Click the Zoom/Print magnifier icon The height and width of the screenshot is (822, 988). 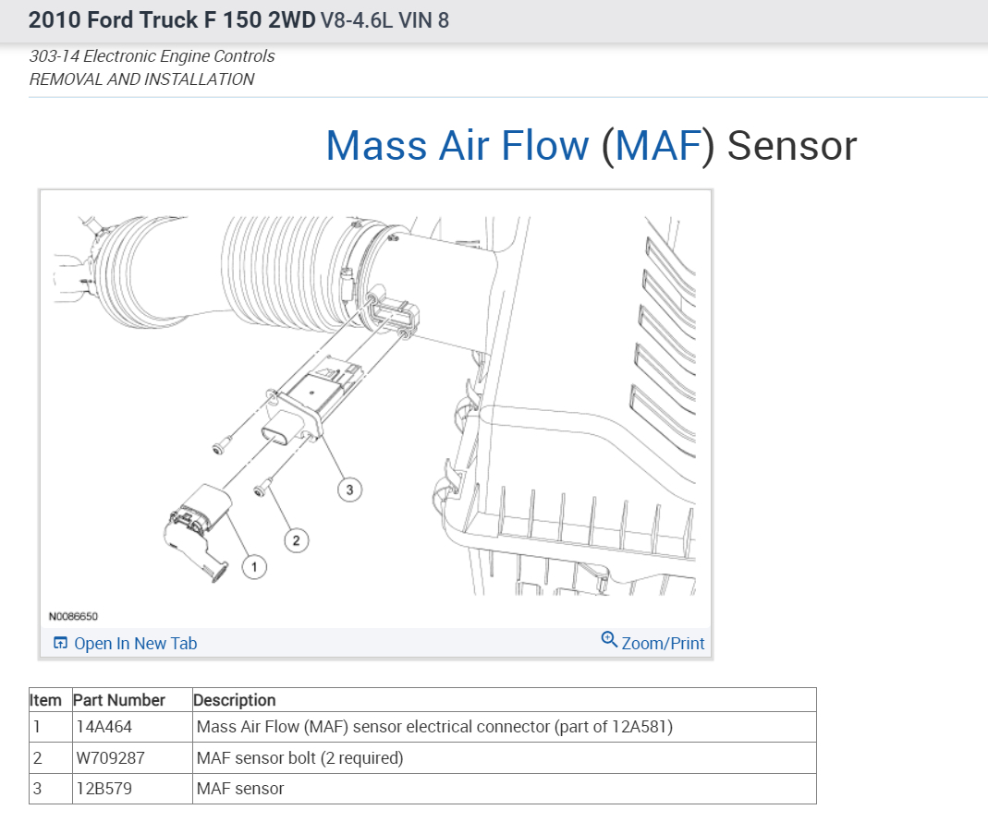click(609, 639)
